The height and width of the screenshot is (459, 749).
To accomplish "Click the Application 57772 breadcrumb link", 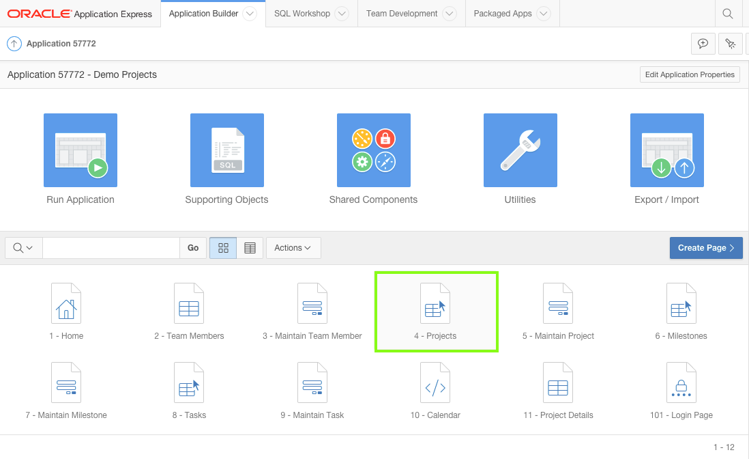I will pyautogui.click(x=61, y=44).
